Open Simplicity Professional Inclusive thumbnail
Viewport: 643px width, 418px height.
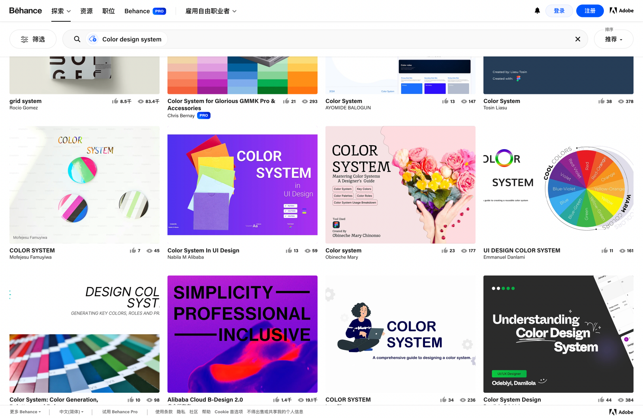tap(243, 334)
